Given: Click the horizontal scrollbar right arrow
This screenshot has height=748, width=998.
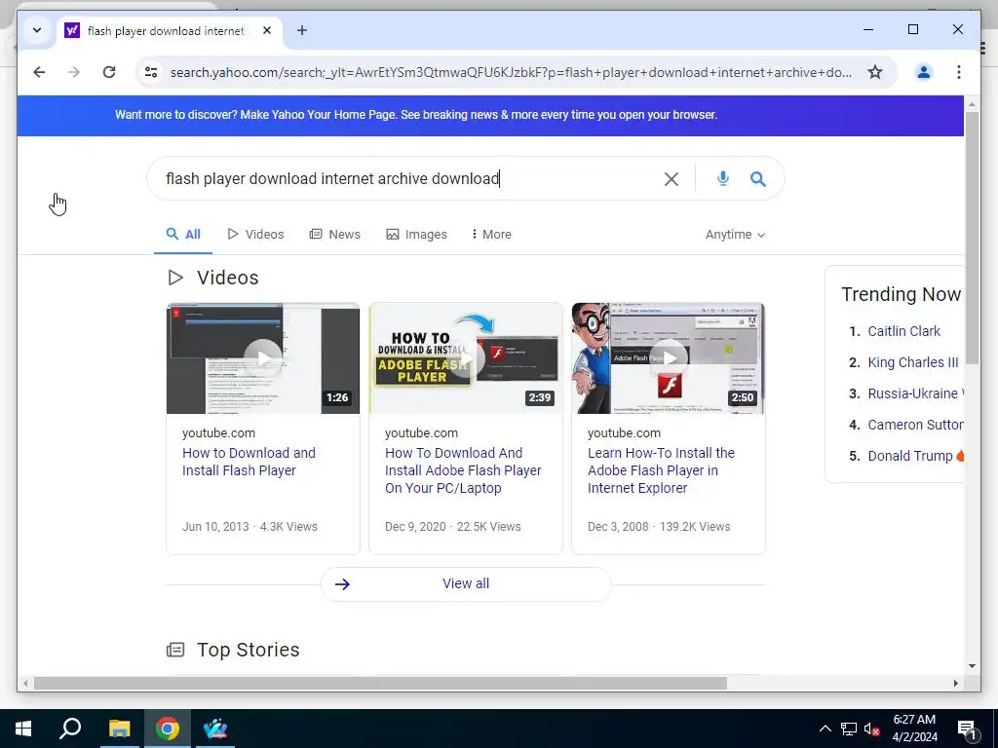Looking at the screenshot, I should coord(956,683).
